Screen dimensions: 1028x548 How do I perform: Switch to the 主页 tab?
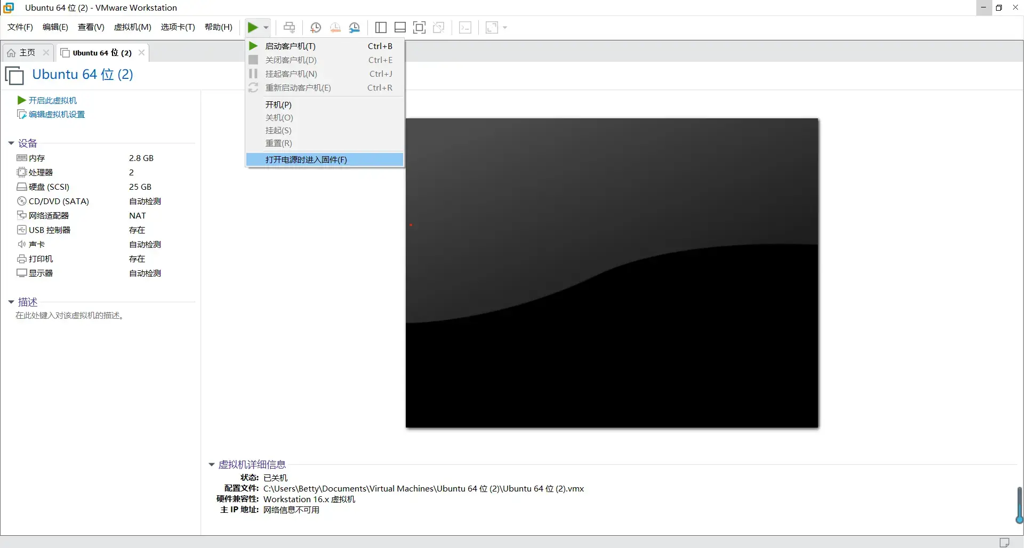tap(27, 53)
